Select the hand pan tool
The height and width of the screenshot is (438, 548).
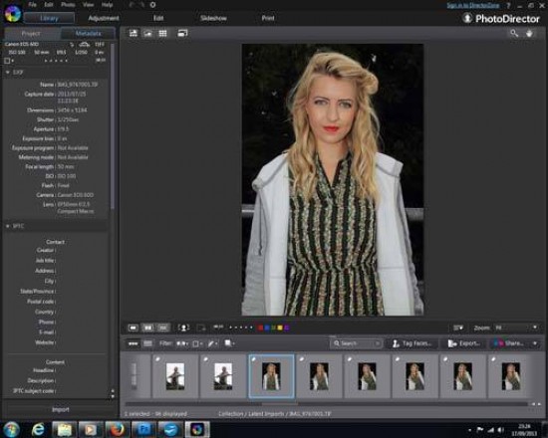[x=530, y=33]
